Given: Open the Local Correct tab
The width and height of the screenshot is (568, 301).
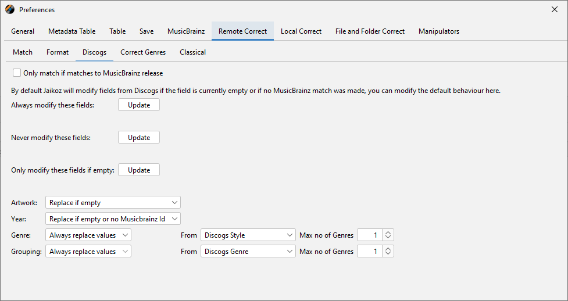Looking at the screenshot, I should (301, 31).
